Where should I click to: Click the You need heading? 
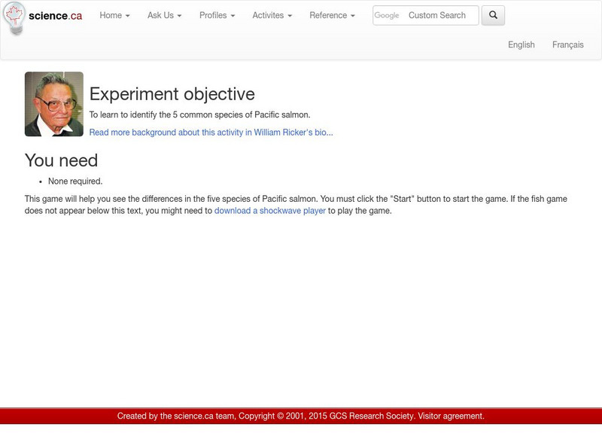pyautogui.click(x=61, y=160)
